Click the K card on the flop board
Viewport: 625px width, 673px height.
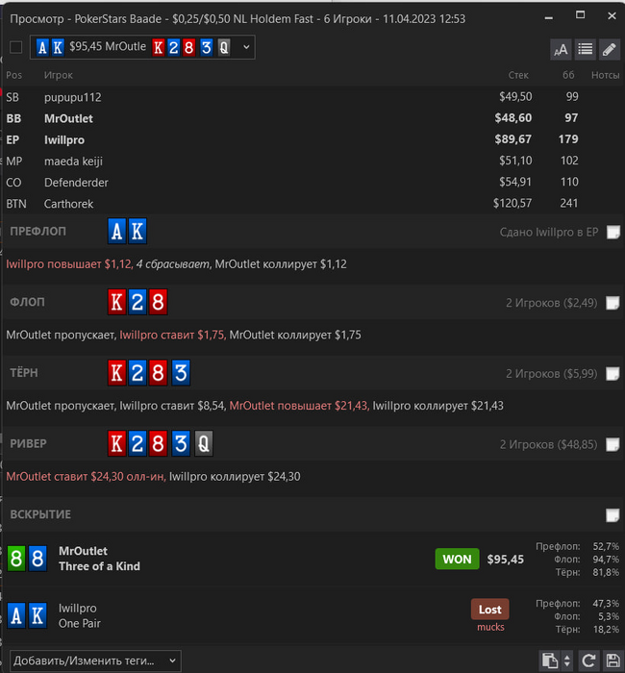[116, 302]
